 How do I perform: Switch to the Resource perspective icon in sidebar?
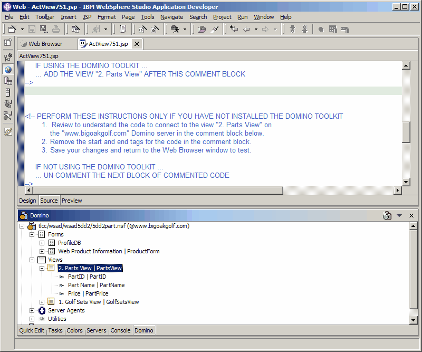pyautogui.click(x=8, y=57)
